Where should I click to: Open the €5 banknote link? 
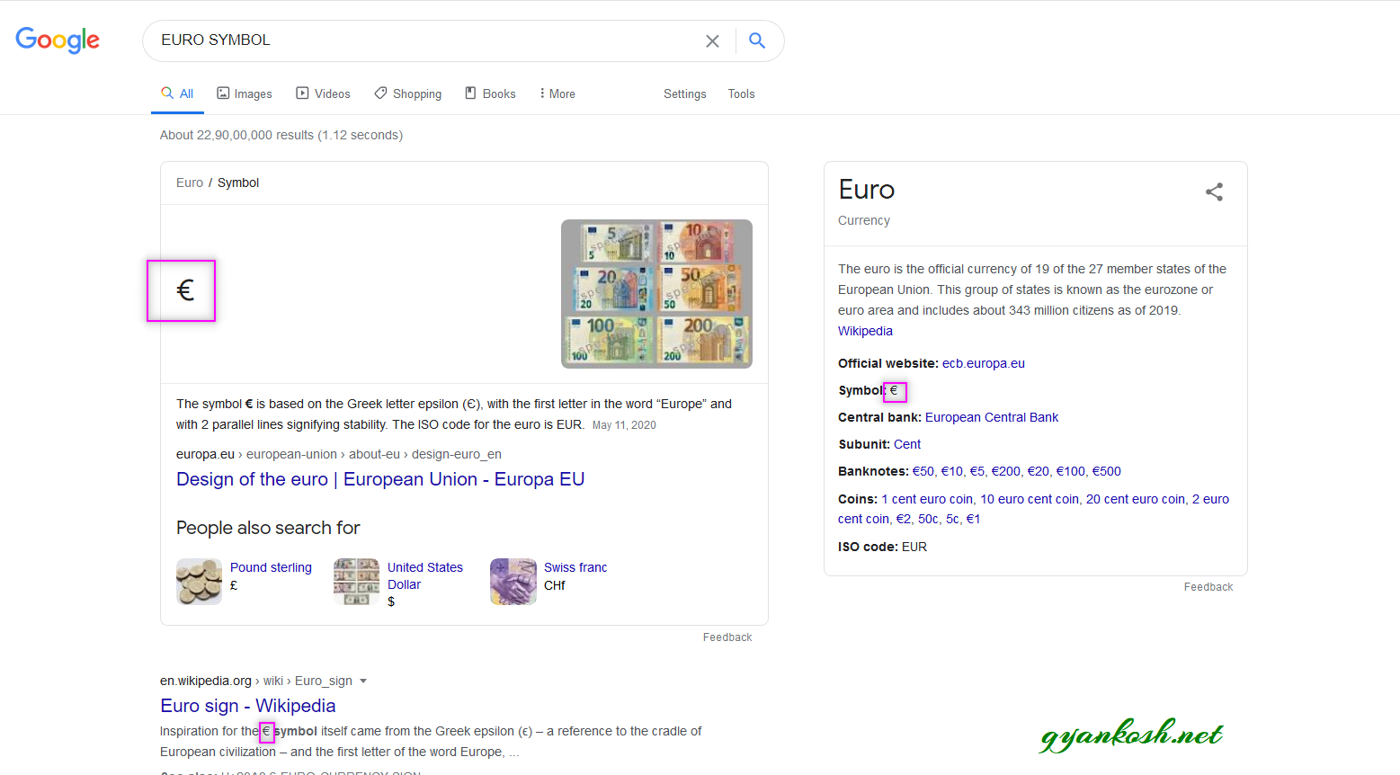(x=976, y=471)
